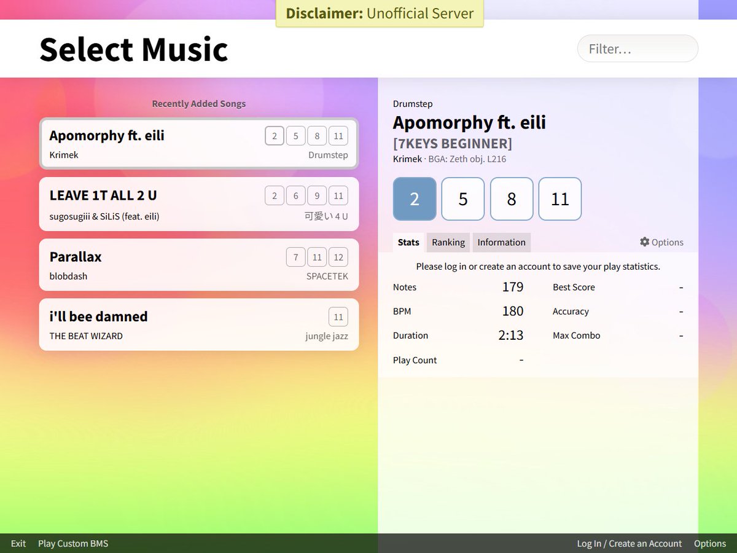Switch to the Ranking tab
The image size is (737, 553).
click(448, 242)
